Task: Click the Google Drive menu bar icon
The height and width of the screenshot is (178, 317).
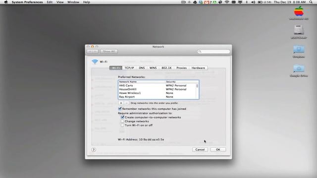Action: click(195, 2)
